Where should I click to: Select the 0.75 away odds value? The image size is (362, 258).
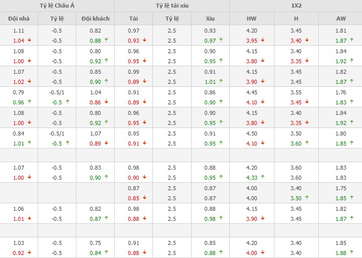[x=96, y=243]
